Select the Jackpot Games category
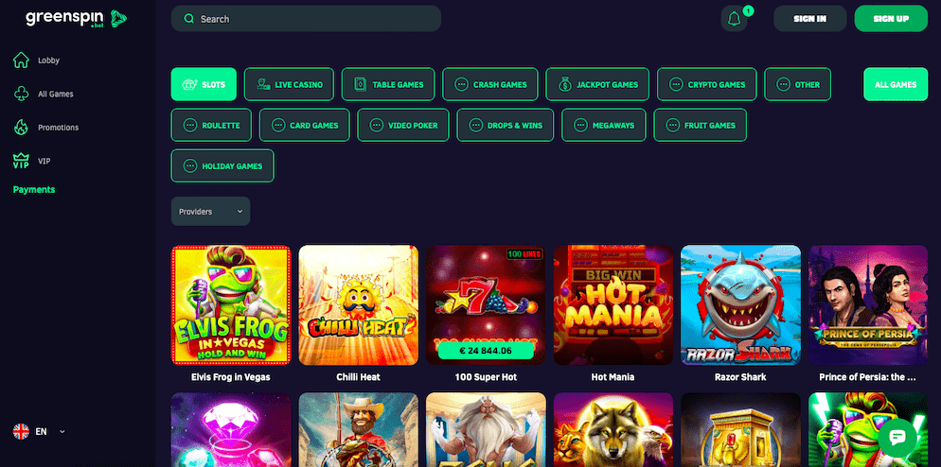941x467 pixels. point(597,84)
